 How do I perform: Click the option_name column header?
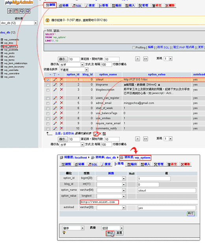point(108,74)
